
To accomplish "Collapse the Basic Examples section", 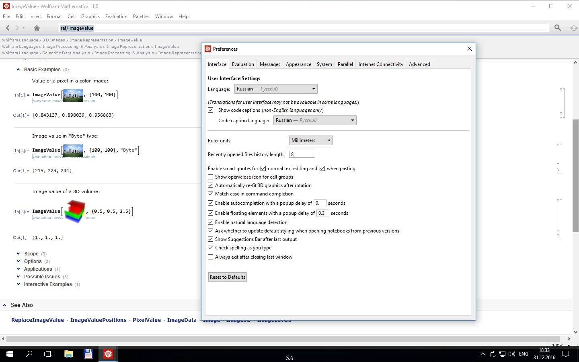I will coord(18,70).
